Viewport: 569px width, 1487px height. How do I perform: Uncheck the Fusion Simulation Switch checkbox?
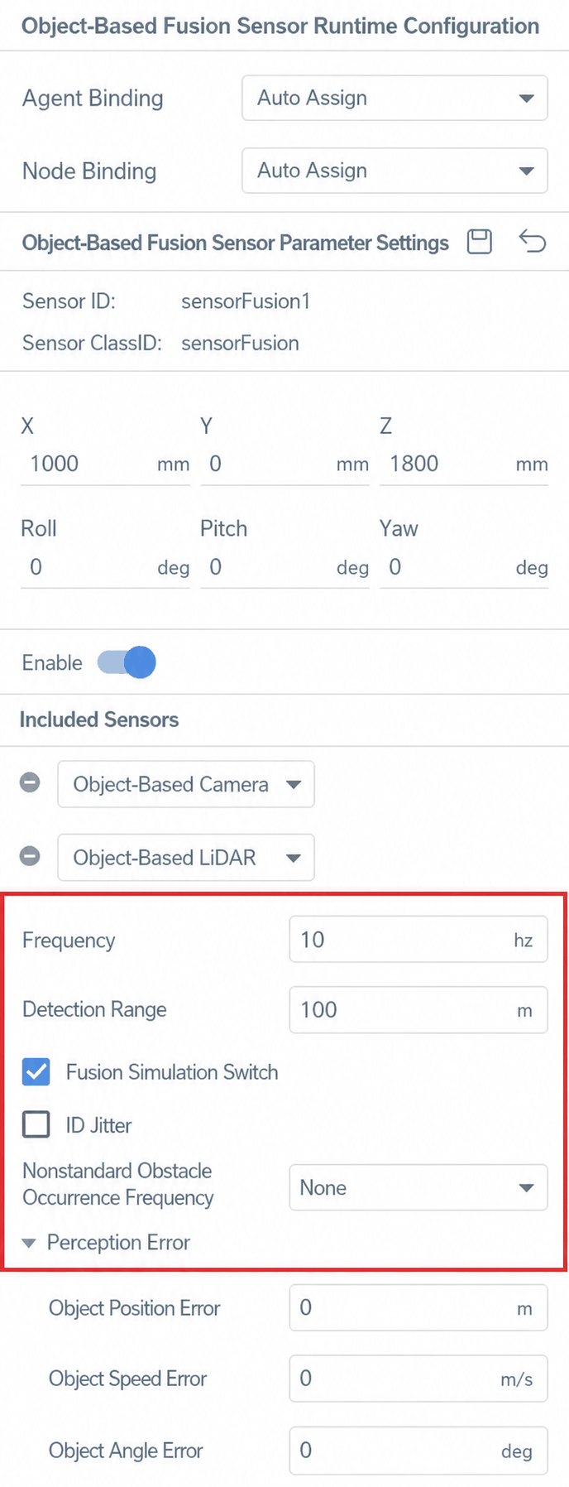pyautogui.click(x=36, y=1072)
